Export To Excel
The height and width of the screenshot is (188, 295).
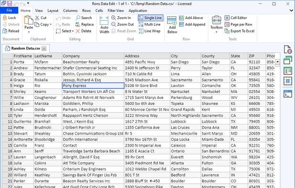[240, 31]
